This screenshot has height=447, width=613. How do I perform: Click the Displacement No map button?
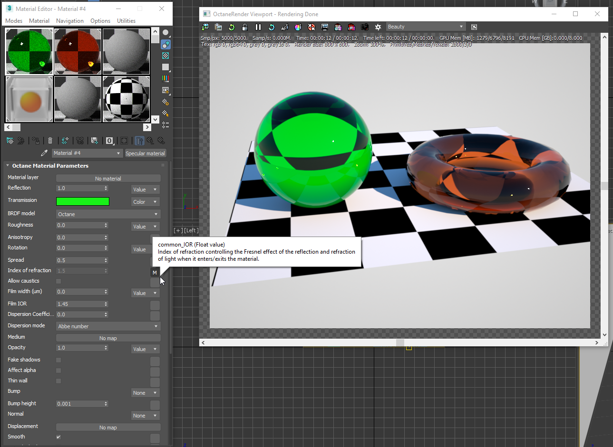[108, 428]
